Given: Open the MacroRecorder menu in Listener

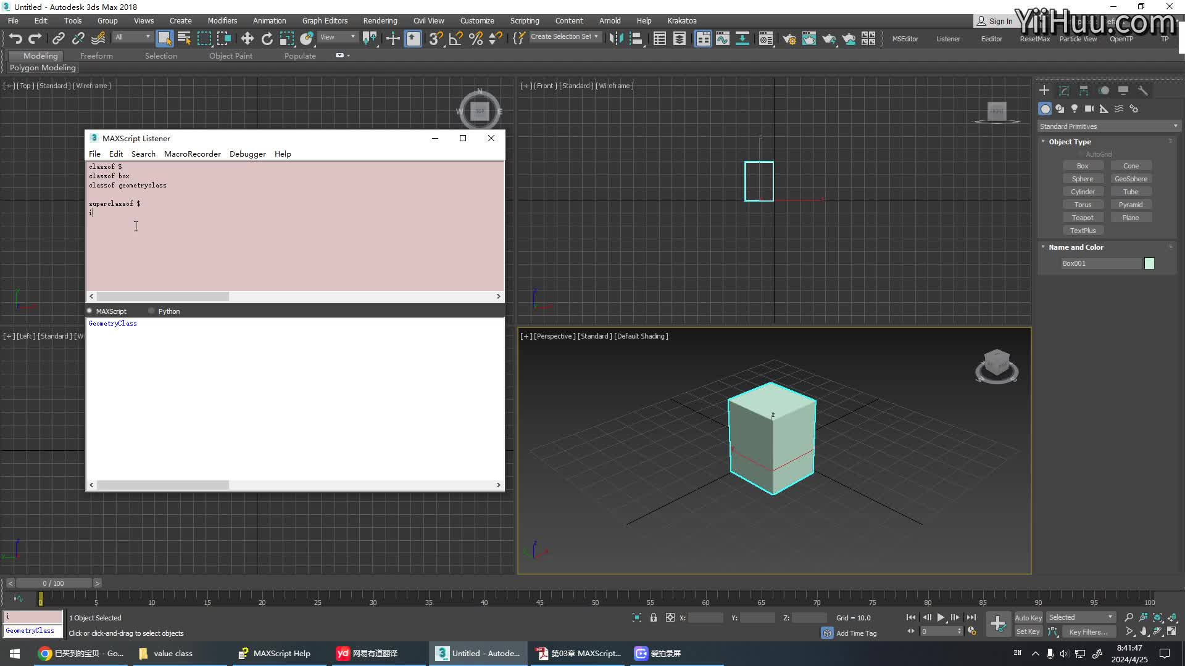Looking at the screenshot, I should coord(193,154).
